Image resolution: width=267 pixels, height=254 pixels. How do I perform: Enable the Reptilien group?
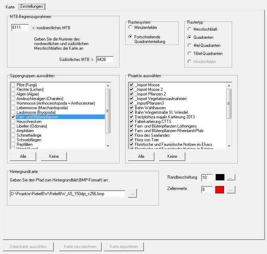13,144
